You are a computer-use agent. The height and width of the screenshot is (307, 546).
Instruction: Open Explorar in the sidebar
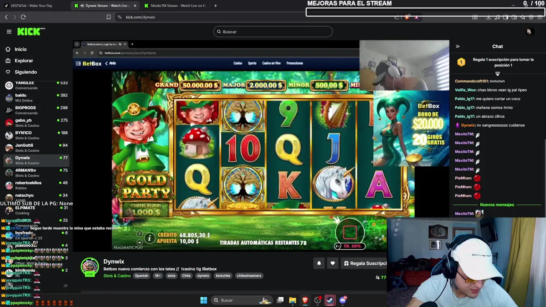click(x=23, y=61)
